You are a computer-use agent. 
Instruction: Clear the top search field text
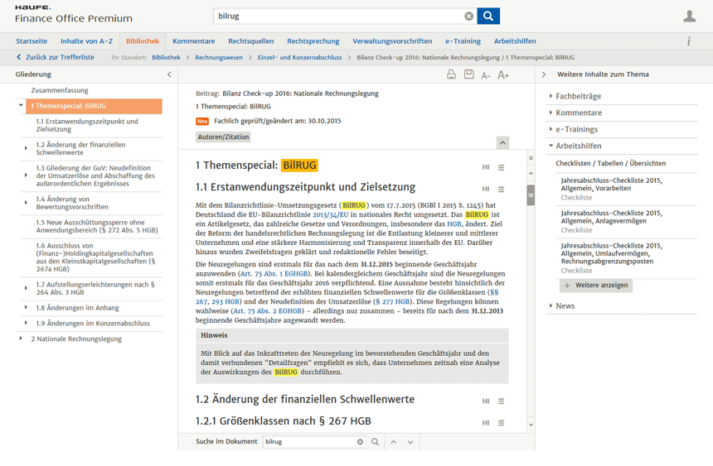[x=468, y=16]
